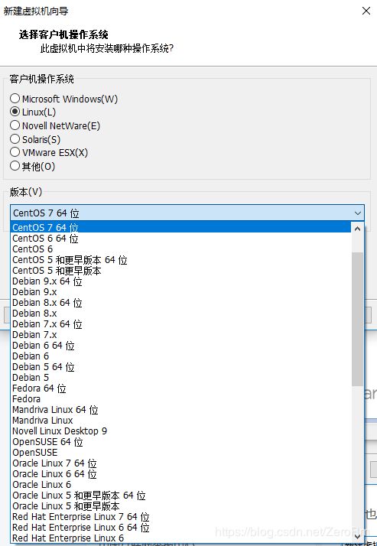
Task: Pick Novell Linux Desktop 9
Action: [x=180, y=431]
